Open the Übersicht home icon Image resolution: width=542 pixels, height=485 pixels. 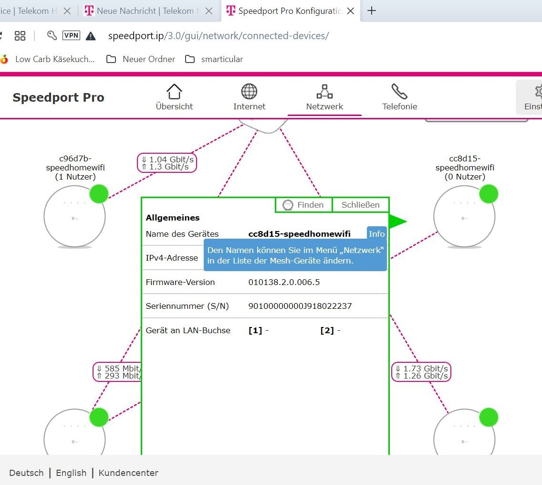174,97
